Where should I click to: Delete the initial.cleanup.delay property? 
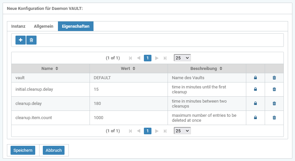tap(274, 89)
